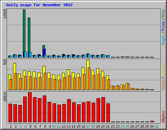
Task: Click the 69120 axis value
Action: tap(5, 97)
